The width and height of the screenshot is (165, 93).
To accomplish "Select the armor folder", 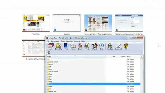I will [x=94, y=64].
